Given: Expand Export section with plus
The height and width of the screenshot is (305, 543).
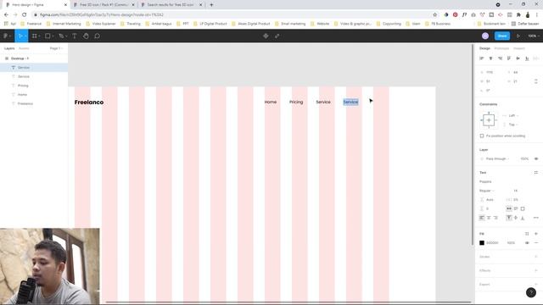Looking at the screenshot, I should coord(536,285).
